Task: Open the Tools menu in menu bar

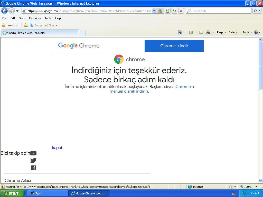Action: pyautogui.click(x=48, y=18)
